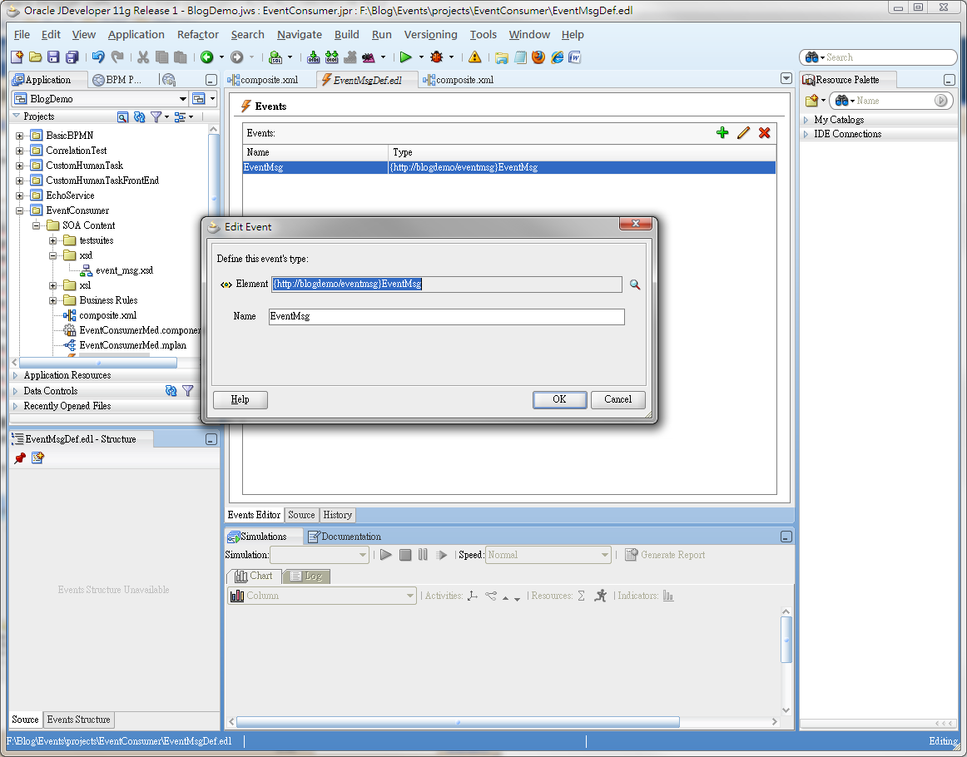Click the Generate Report icon
Image resolution: width=967 pixels, height=757 pixels.
(665, 555)
